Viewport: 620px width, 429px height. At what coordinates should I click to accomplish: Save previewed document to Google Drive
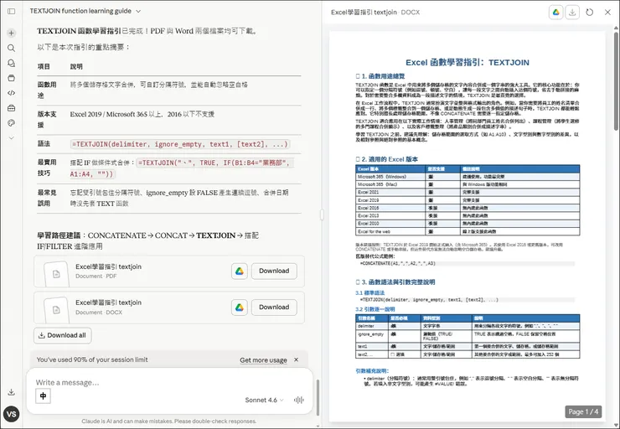556,13
